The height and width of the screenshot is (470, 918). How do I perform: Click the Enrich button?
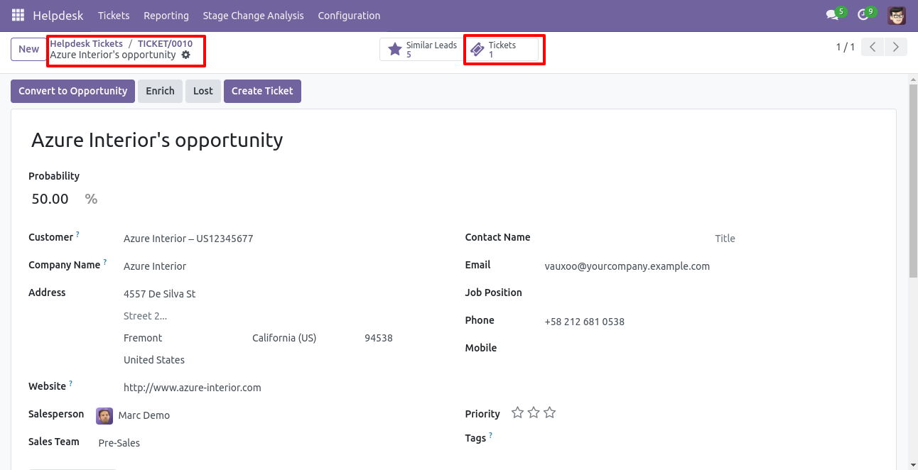160,91
